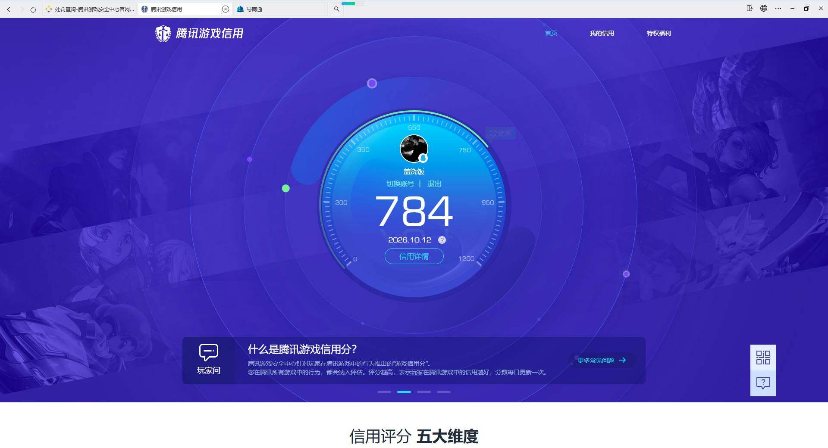This screenshot has height=448, width=828.
Task: Click the date 2026.10.12
Action: pyautogui.click(x=410, y=240)
